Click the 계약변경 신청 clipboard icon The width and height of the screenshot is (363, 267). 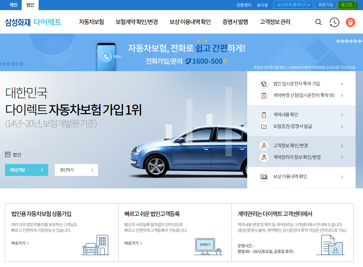(264, 96)
